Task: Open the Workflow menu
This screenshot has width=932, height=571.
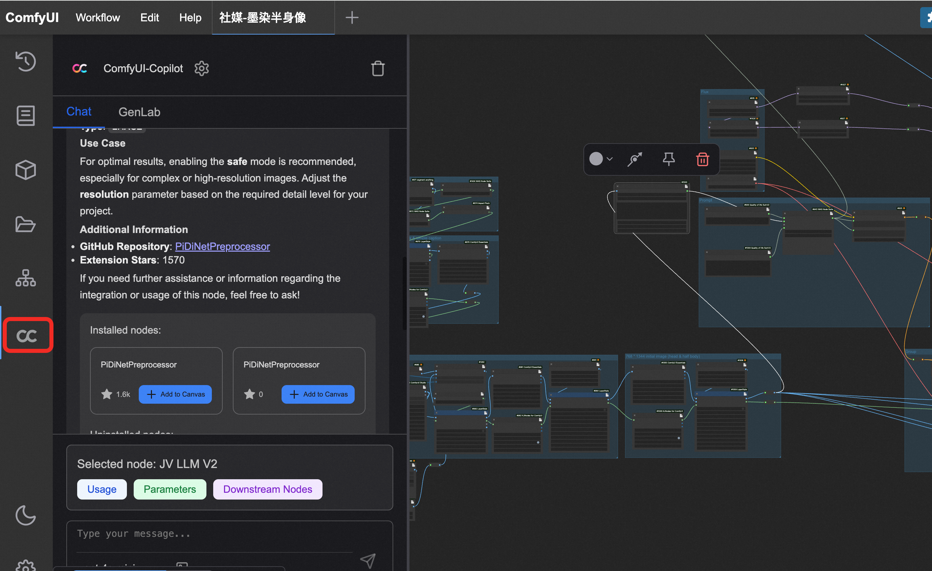Action: coord(97,18)
